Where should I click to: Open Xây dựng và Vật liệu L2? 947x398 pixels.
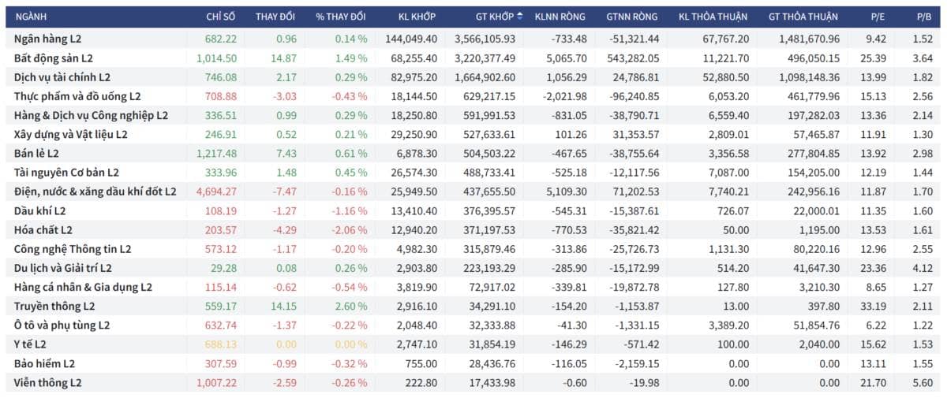tap(70, 134)
